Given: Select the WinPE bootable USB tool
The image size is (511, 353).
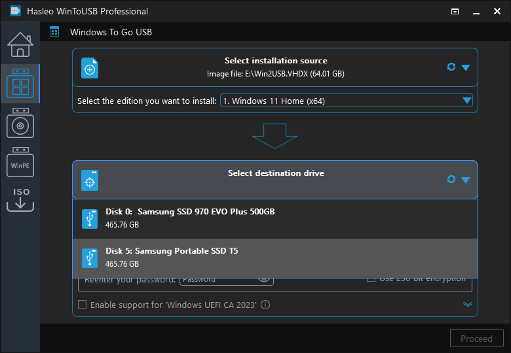Looking at the screenshot, I should pyautogui.click(x=20, y=163).
